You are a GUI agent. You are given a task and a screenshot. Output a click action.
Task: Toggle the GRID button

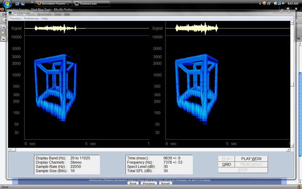click(x=226, y=164)
